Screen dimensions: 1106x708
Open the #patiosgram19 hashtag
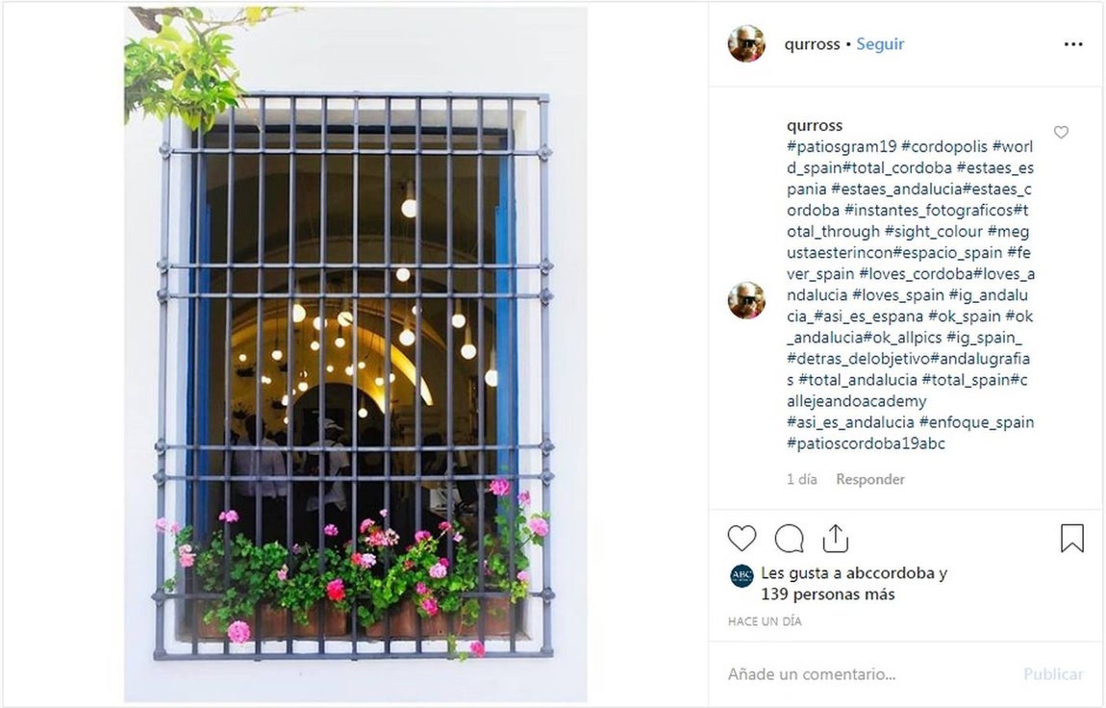(842, 146)
